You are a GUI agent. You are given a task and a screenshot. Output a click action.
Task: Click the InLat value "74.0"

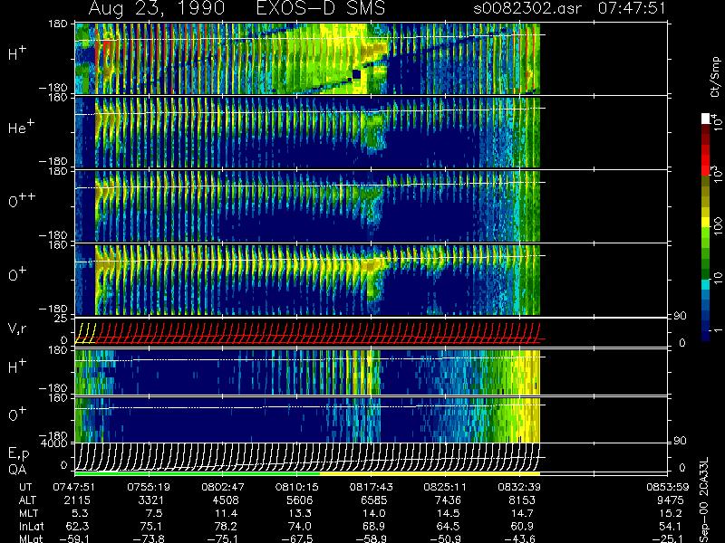tap(301, 526)
